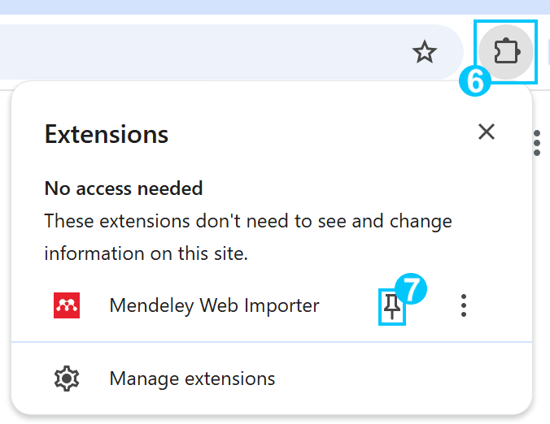Click the blue tab strip at top
The width and height of the screenshot is (550, 424).
[x=275, y=7]
